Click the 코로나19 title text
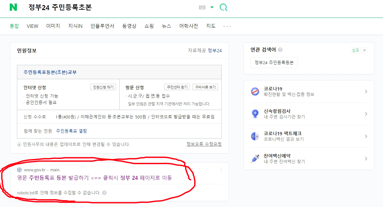This screenshot has height=207, width=383. click(273, 89)
